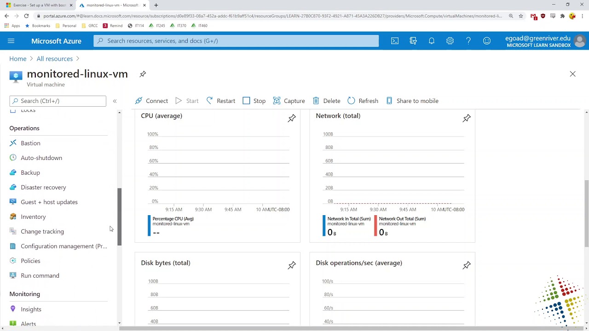Stop the virtual machine
The height and width of the screenshot is (331, 589).
point(254,101)
